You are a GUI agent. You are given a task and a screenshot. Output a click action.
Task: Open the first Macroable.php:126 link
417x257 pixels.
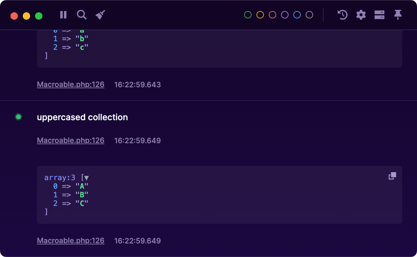click(70, 84)
